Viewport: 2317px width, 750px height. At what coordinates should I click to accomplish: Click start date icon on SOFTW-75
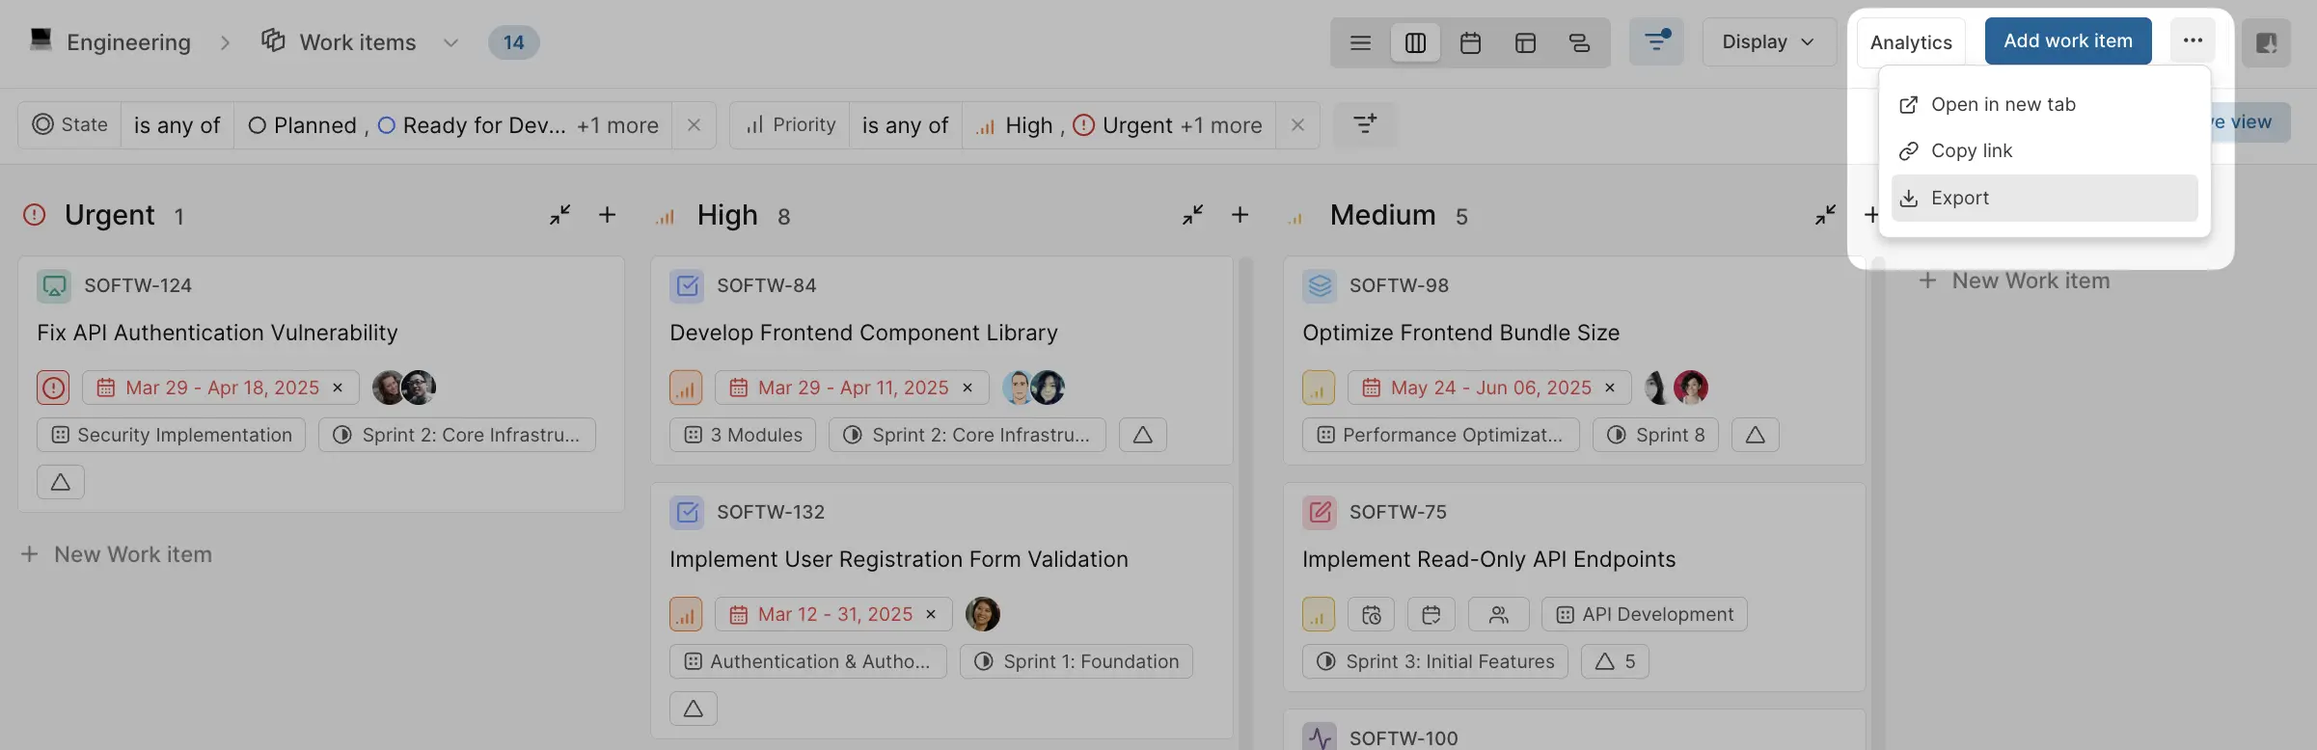[x=1371, y=614]
